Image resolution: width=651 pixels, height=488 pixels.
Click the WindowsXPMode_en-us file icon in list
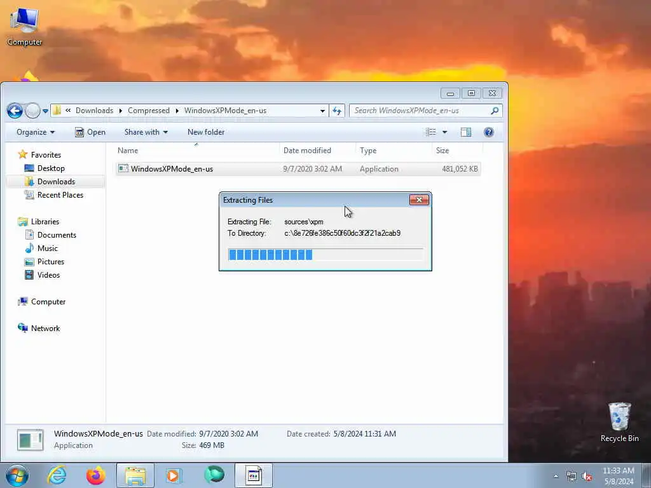(123, 168)
